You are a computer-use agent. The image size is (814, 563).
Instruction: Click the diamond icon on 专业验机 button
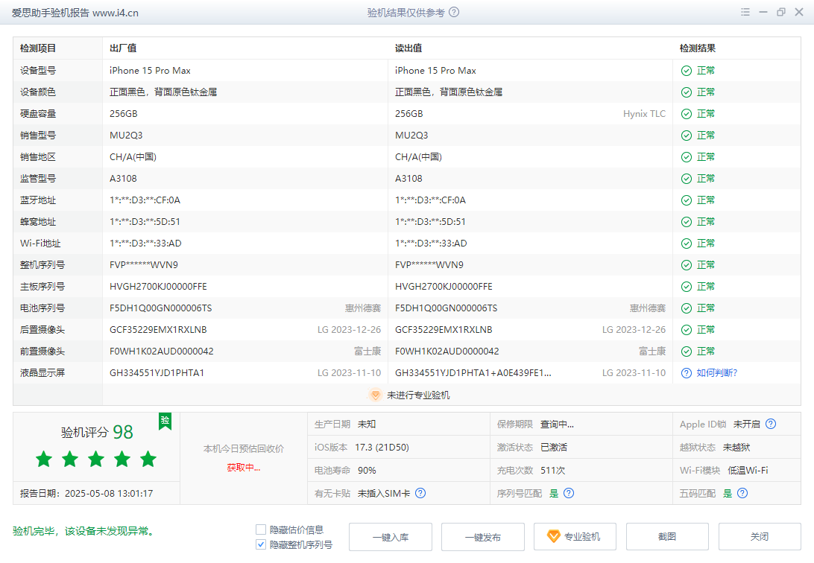click(x=553, y=536)
